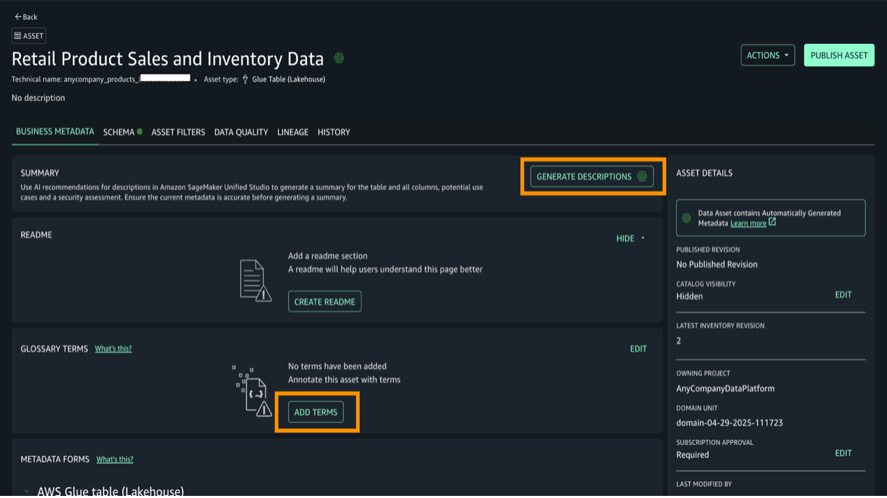887x498 pixels.
Task: Click the external link icon next to Learn more
Action: tap(772, 223)
